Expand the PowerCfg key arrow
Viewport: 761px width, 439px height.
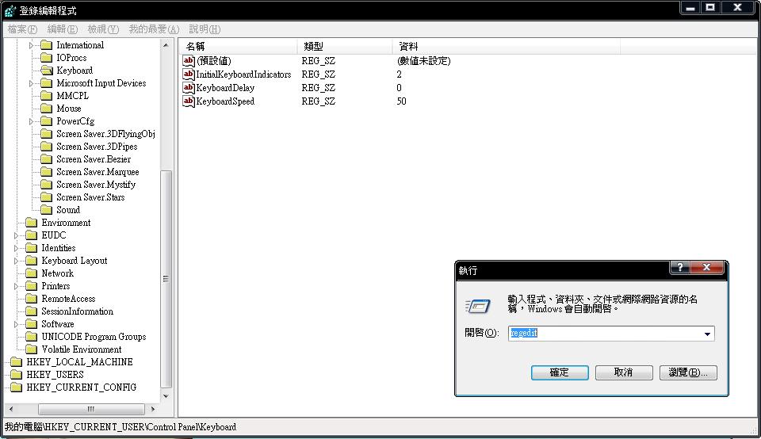[x=32, y=121]
